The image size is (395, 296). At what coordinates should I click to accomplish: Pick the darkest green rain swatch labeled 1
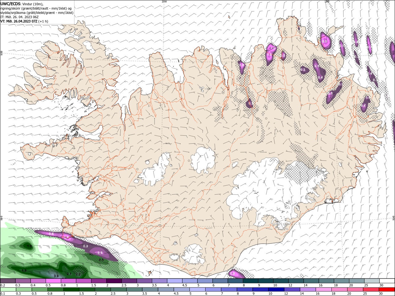(x=71, y=290)
